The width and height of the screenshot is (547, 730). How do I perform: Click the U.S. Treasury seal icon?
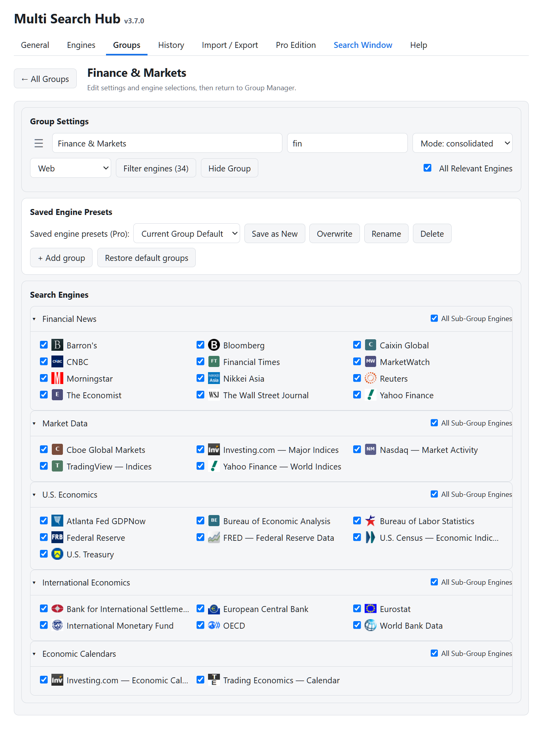click(x=57, y=554)
